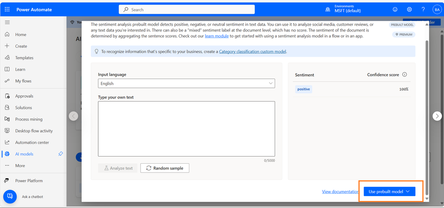Open the Process mining icon

(x=8, y=119)
